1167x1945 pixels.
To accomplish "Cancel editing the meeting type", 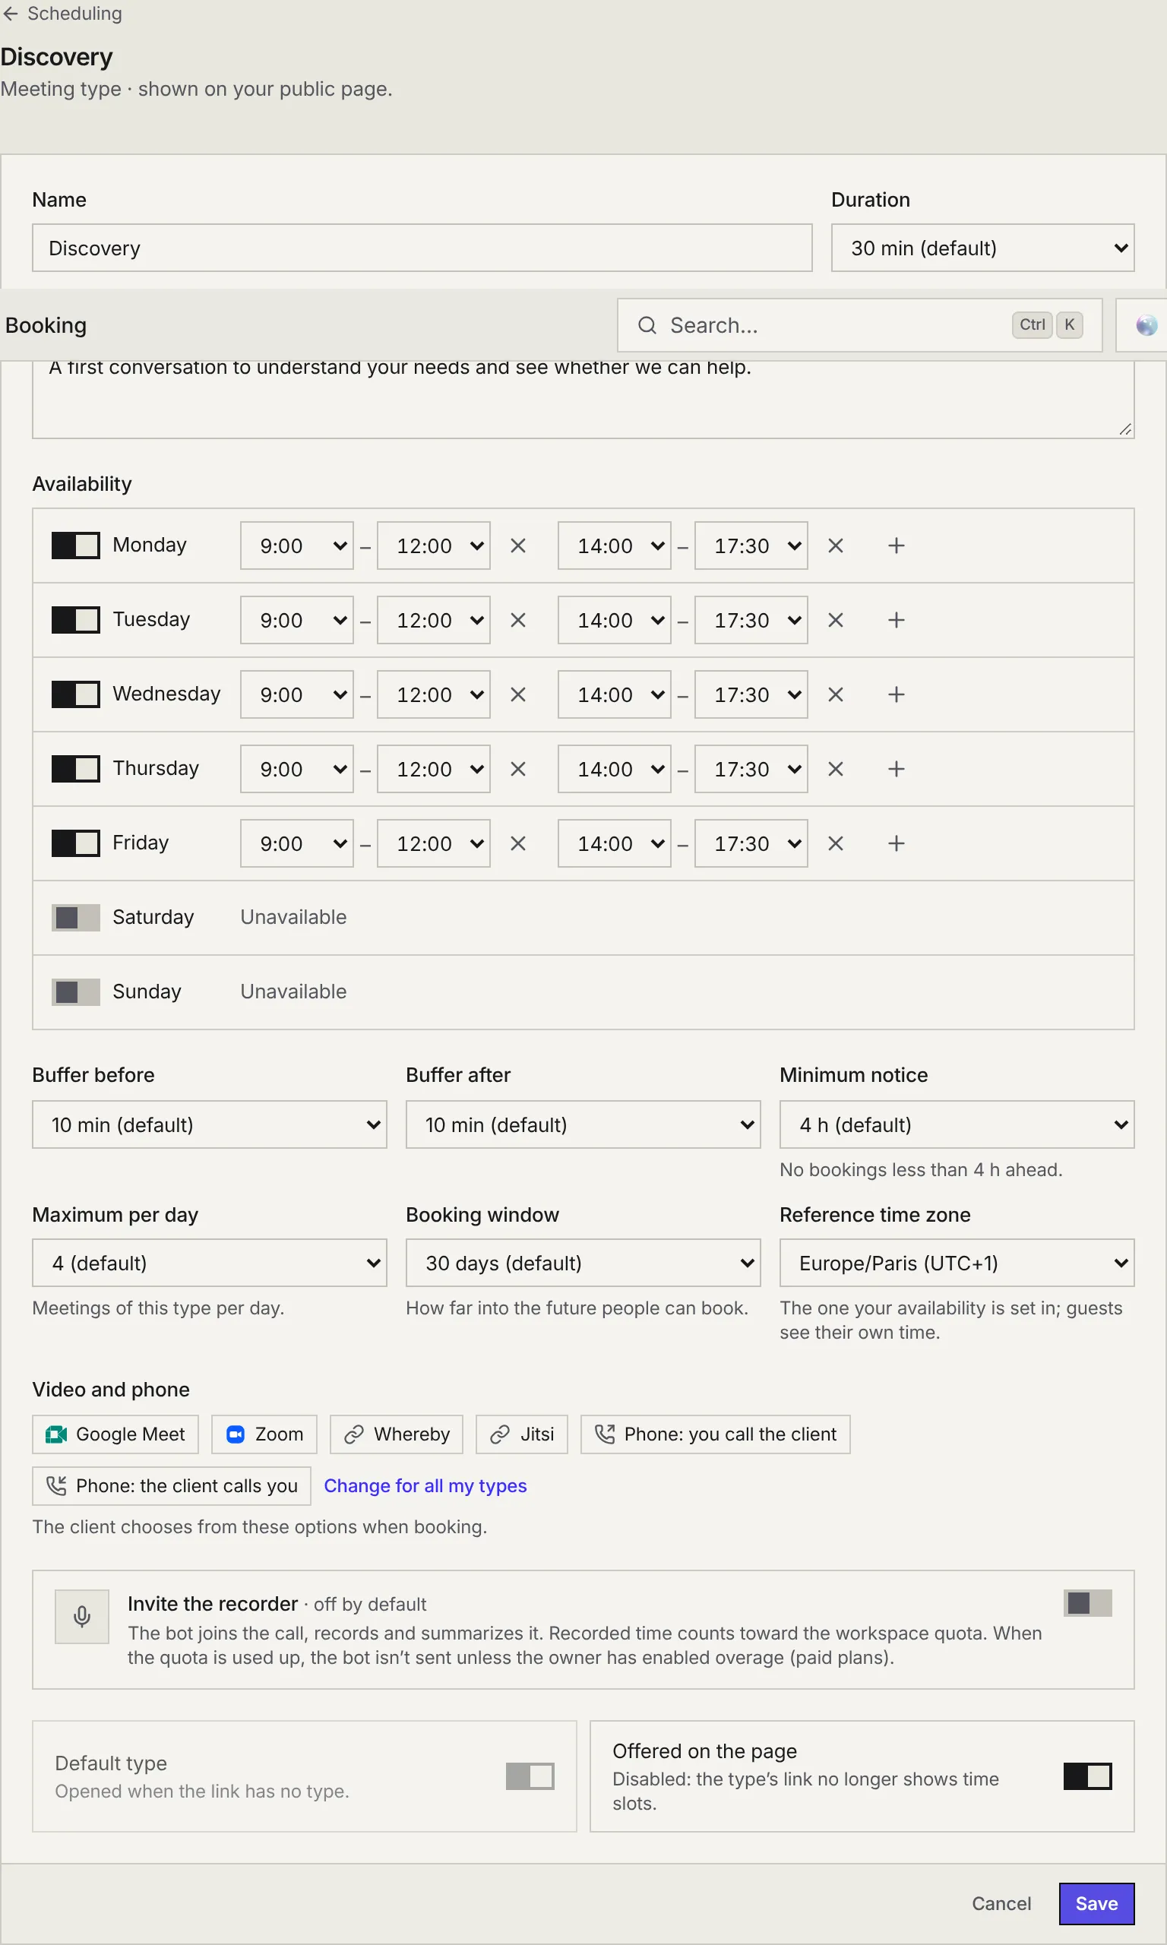I will coord(1001,1903).
